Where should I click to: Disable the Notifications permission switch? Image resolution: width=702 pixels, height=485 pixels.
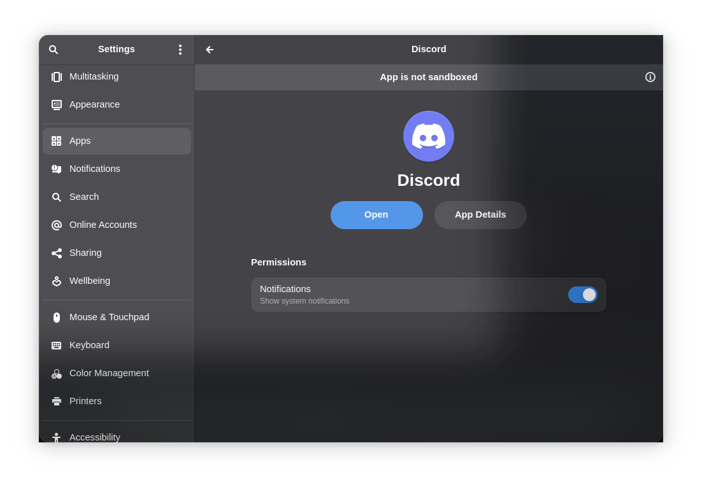coord(582,295)
